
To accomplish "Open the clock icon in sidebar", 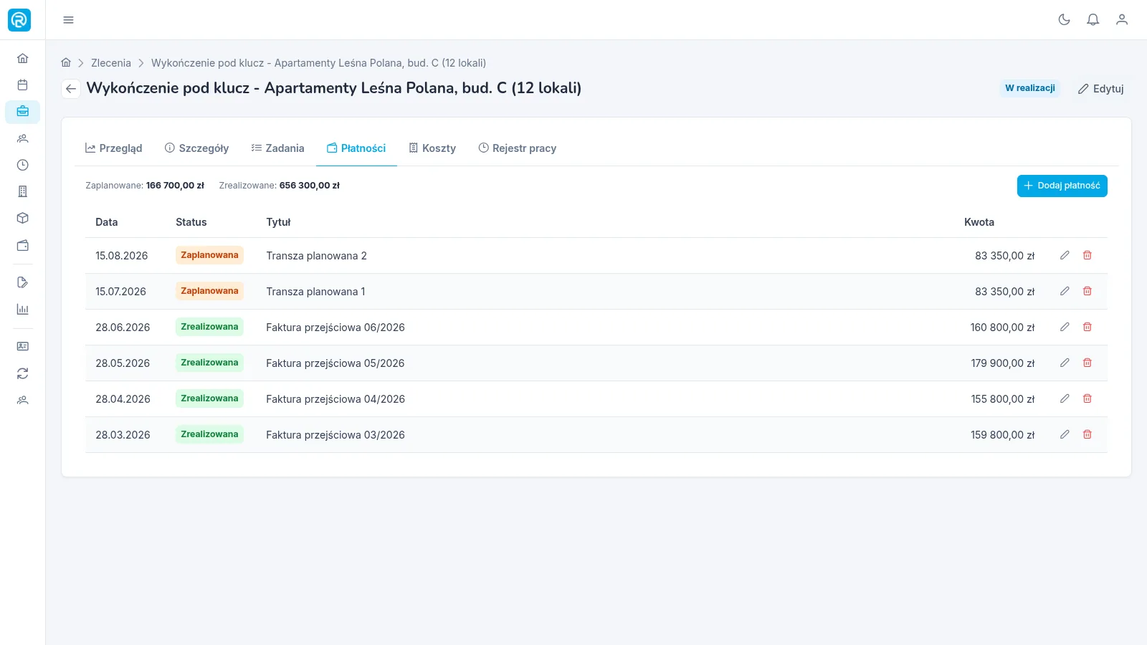I will click(23, 165).
